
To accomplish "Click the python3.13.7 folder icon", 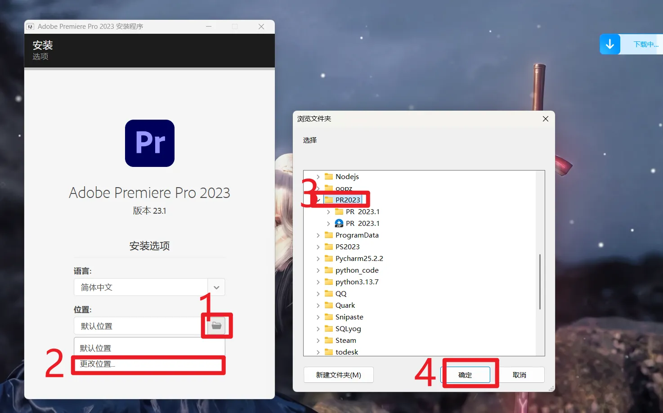I will pyautogui.click(x=329, y=282).
